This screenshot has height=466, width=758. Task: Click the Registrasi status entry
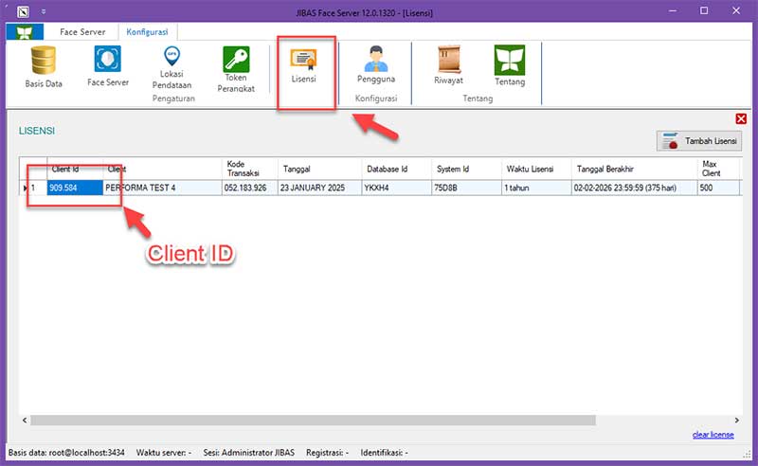point(327,453)
